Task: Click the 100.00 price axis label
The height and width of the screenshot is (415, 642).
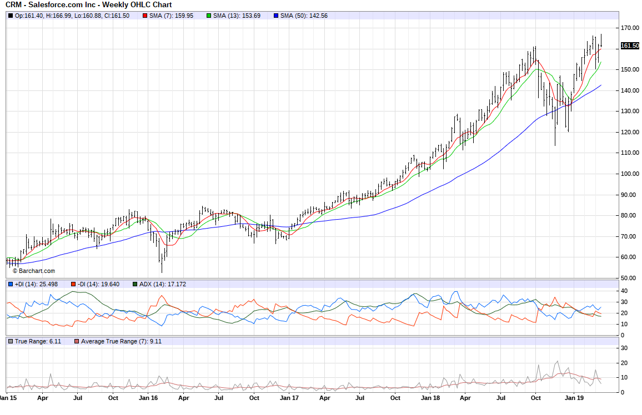Action: tap(629, 174)
